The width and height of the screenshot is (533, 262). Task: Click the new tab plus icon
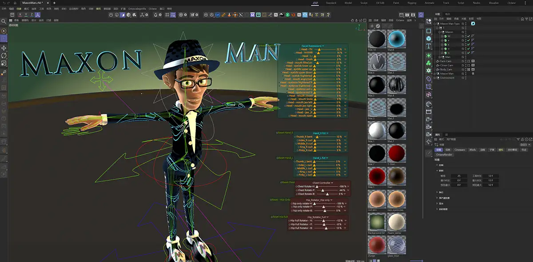(x=54, y=3)
